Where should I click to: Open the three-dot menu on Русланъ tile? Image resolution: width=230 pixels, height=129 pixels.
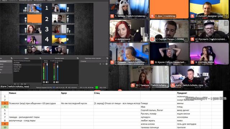(x=226, y=23)
